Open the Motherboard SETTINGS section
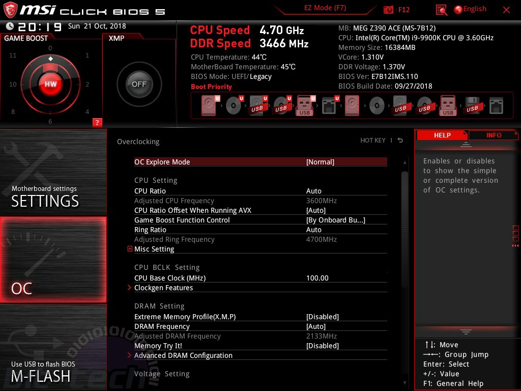Image resolution: width=521 pixels, height=391 pixels. click(x=53, y=172)
